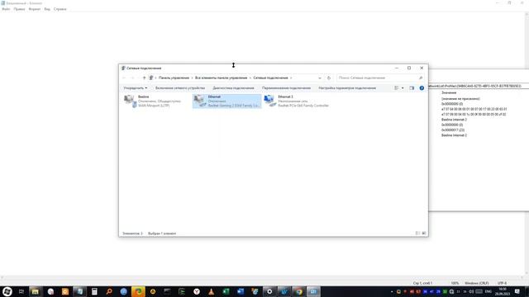Click UTF-8 encoding in Notepad status bar

pyautogui.click(x=502, y=283)
